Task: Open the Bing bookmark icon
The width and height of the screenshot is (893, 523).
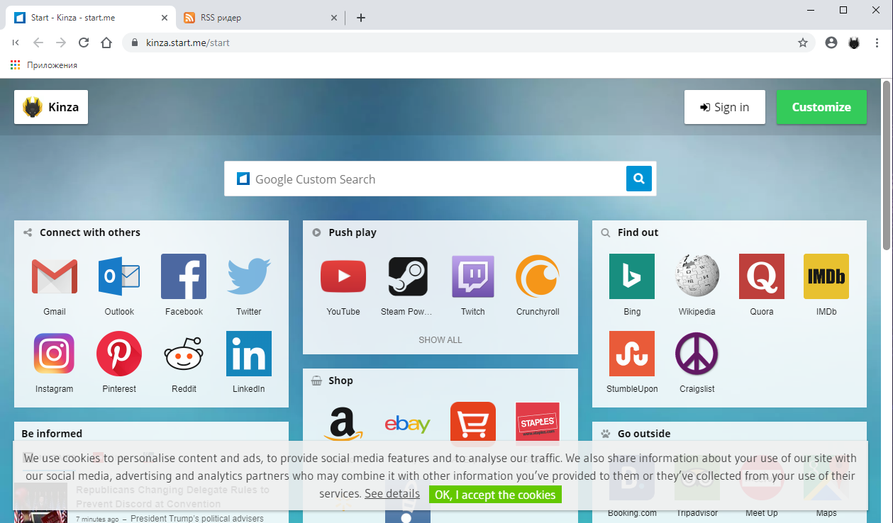Action: click(x=632, y=276)
